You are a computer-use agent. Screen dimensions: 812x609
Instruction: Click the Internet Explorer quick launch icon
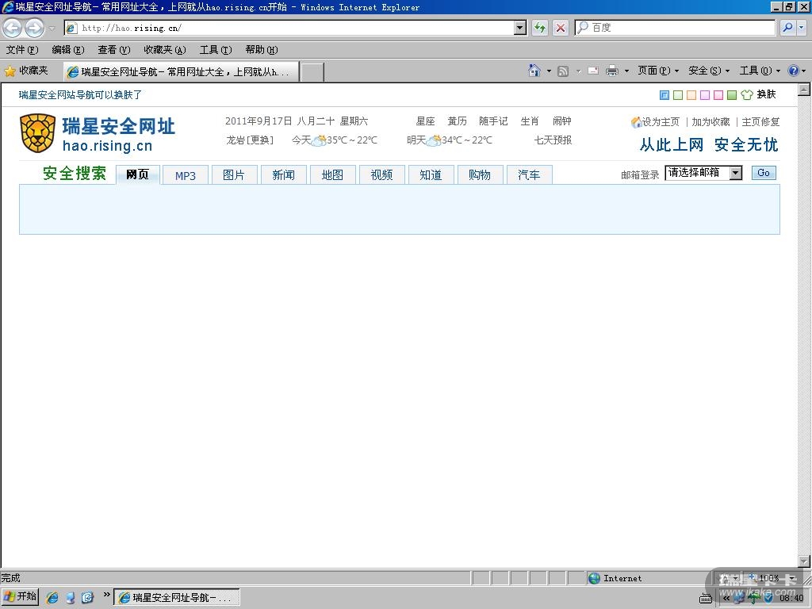pos(52,597)
